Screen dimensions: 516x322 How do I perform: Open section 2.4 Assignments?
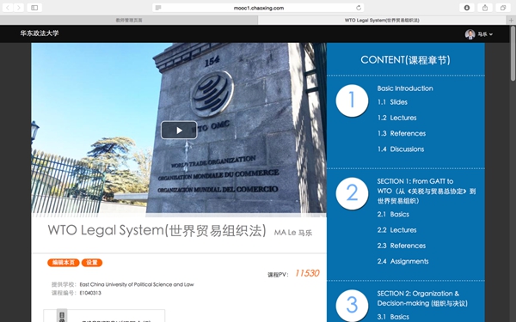pos(402,262)
